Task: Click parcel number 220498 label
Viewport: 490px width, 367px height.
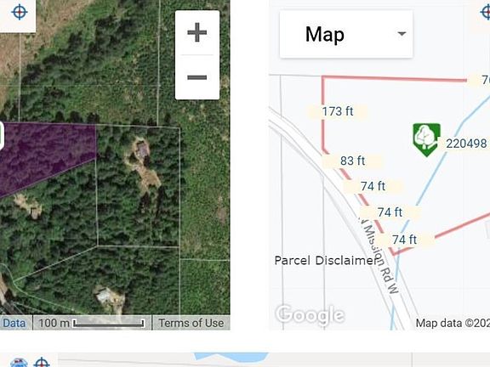Action: click(466, 144)
